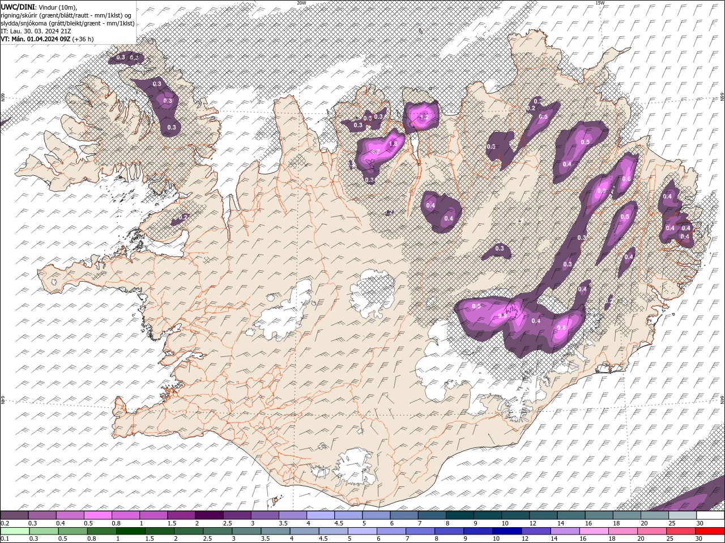Click the pale green 0.1–0.3 rain swatch
This screenshot has width=725, height=543.
pyautogui.click(x=15, y=531)
